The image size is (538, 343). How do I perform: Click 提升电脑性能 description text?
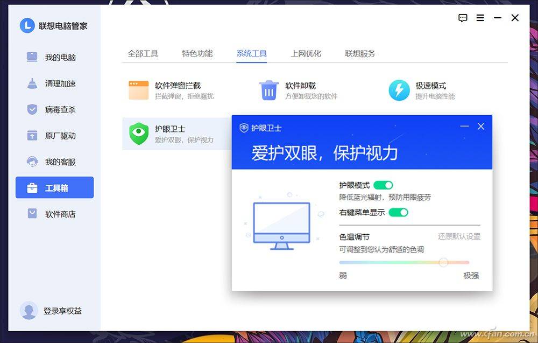435,96
